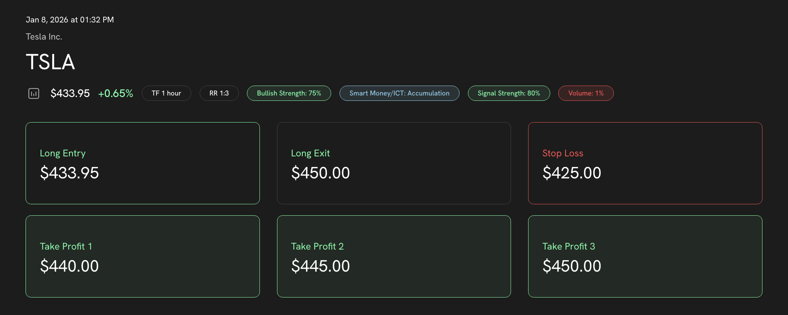Viewport: 788px width, 315px height.
Task: Click the Take Profit 3 card
Action: pyautogui.click(x=645, y=256)
